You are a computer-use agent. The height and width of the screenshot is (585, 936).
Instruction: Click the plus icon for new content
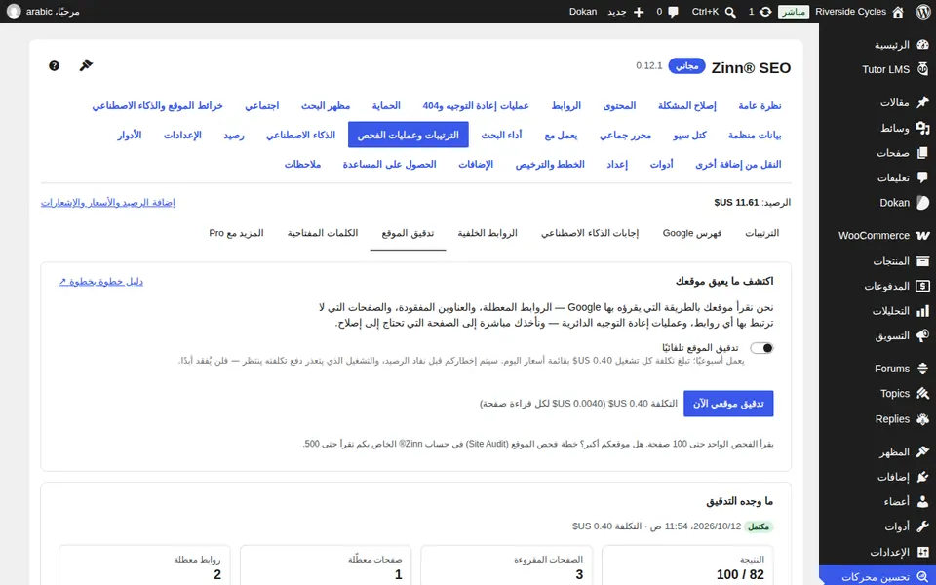(x=639, y=12)
